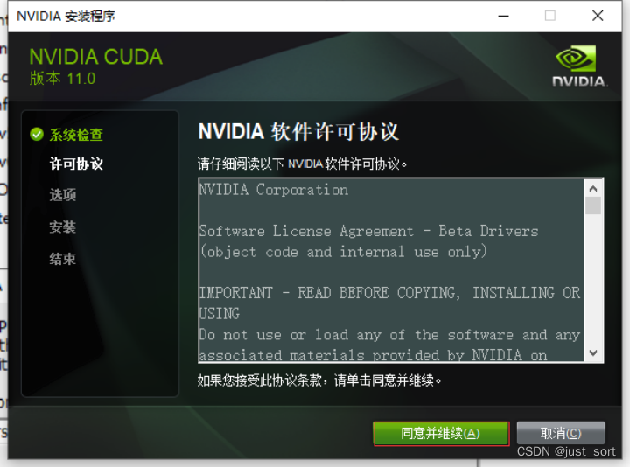Viewport: 630px width, 467px height.
Task: Select the 系统检查 step in sidebar
Action: [x=76, y=135]
